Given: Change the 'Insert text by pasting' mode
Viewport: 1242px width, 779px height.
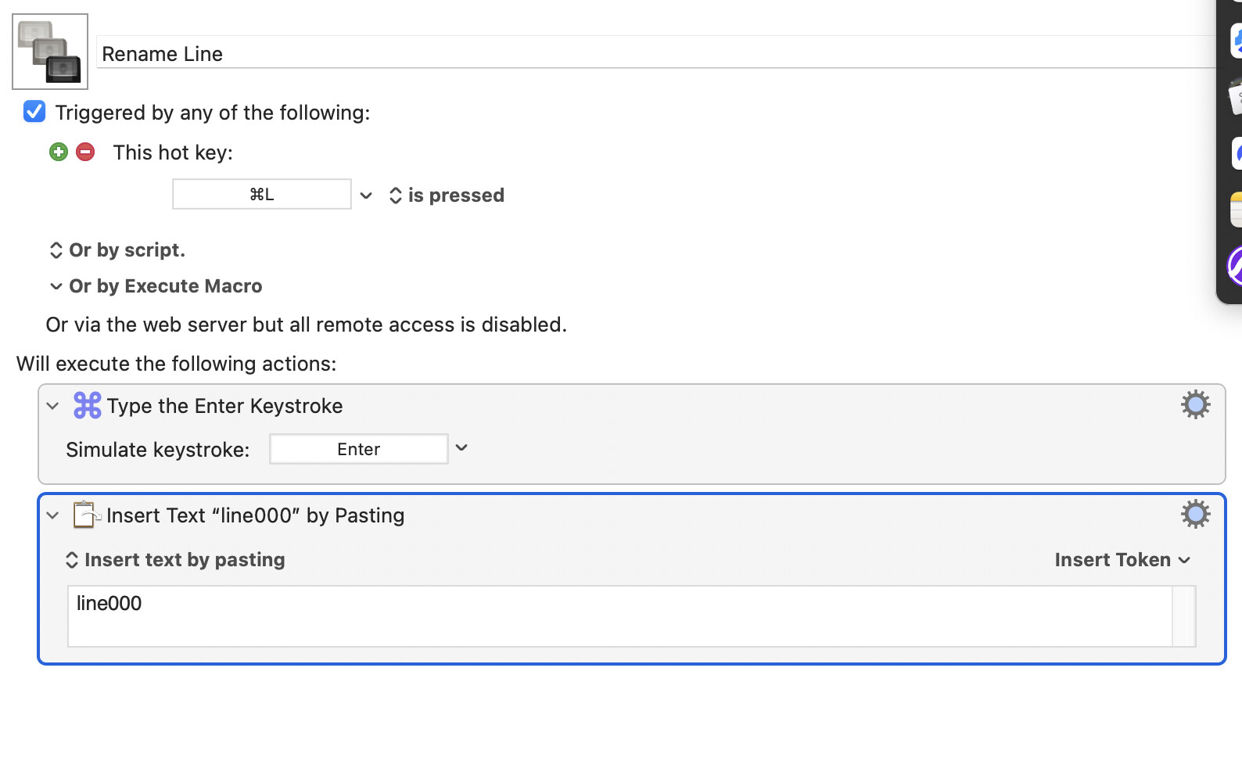Looking at the screenshot, I should pyautogui.click(x=175, y=560).
